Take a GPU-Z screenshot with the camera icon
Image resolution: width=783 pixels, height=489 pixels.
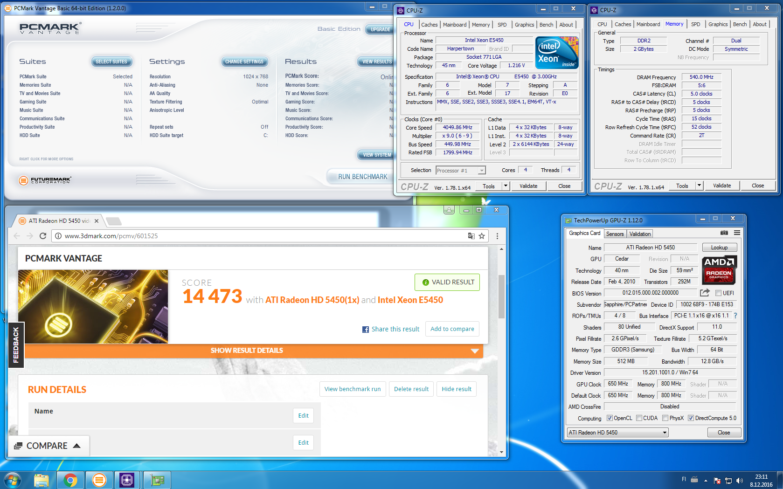[x=724, y=233]
